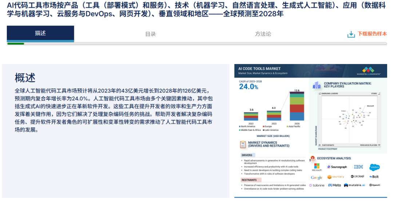Click the OpenAI logo
Viewport: 393px width, 207px height.
(x=375, y=185)
